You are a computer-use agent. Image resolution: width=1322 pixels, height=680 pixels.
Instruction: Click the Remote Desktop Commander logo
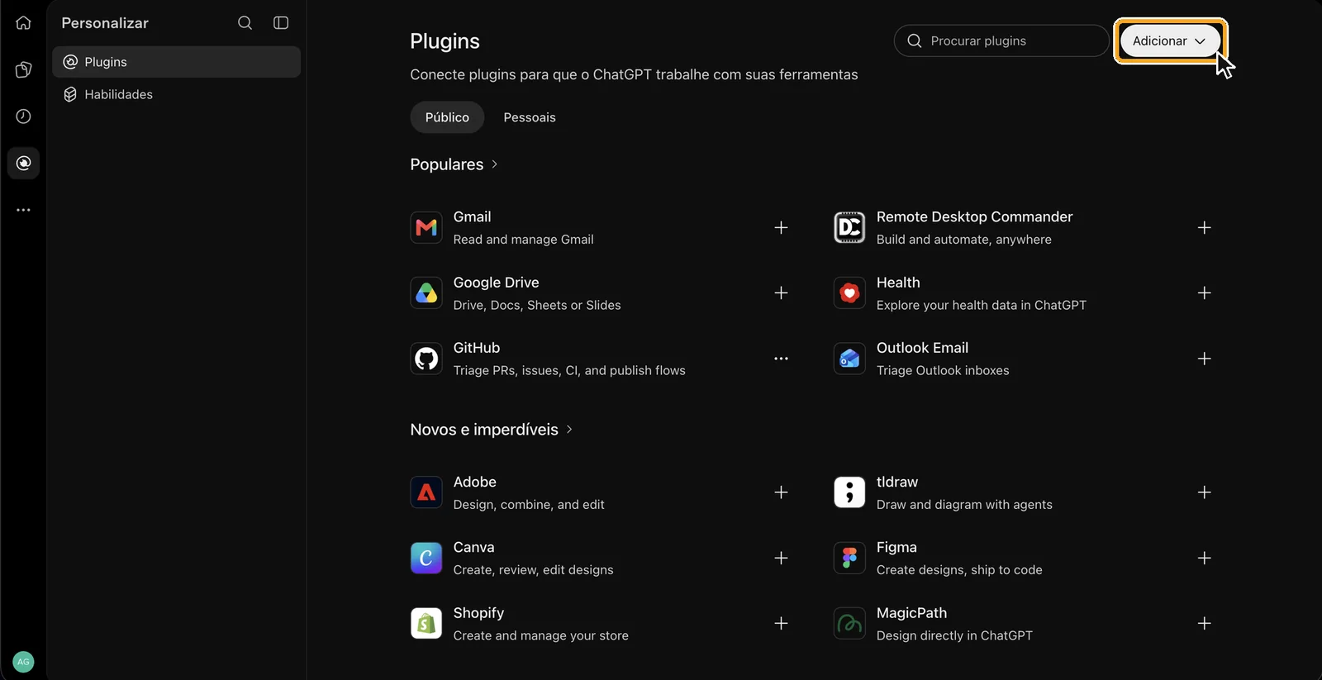(x=849, y=227)
